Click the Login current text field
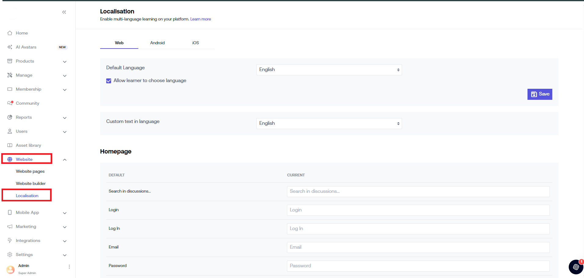584x278 pixels. 418,210
